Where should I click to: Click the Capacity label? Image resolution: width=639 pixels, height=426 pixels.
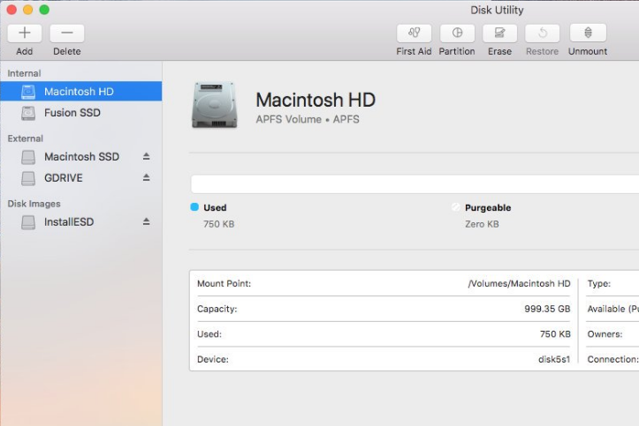coord(217,309)
